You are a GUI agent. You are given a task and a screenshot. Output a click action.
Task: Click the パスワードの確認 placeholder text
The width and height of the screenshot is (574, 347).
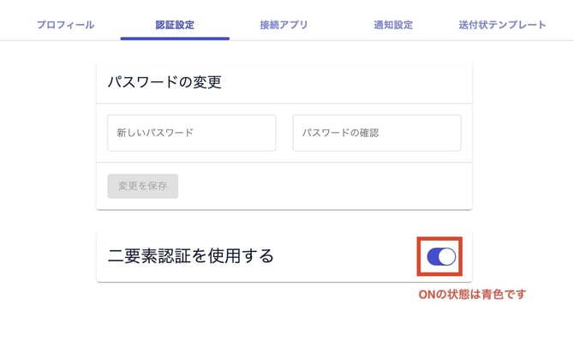(x=340, y=133)
